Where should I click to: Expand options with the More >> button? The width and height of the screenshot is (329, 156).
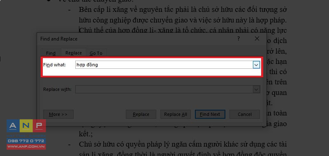pyautogui.click(x=58, y=114)
